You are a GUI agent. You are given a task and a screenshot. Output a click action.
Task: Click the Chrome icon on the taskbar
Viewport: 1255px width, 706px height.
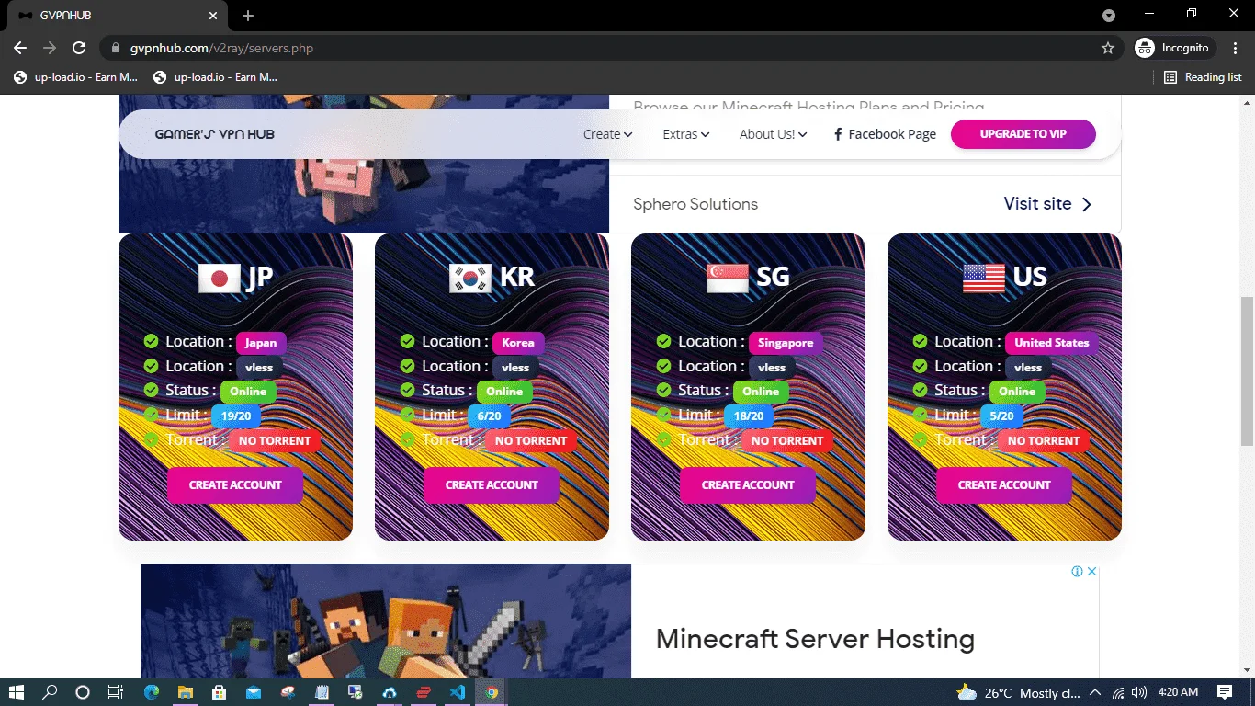[492, 692]
